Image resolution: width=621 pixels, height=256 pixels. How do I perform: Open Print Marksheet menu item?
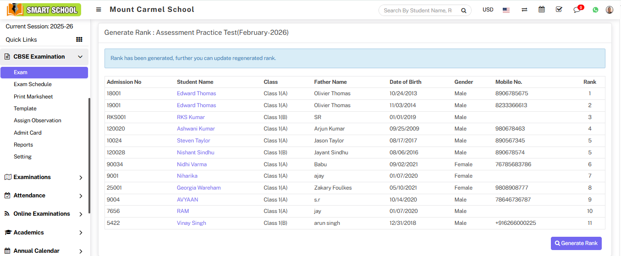pos(33,97)
